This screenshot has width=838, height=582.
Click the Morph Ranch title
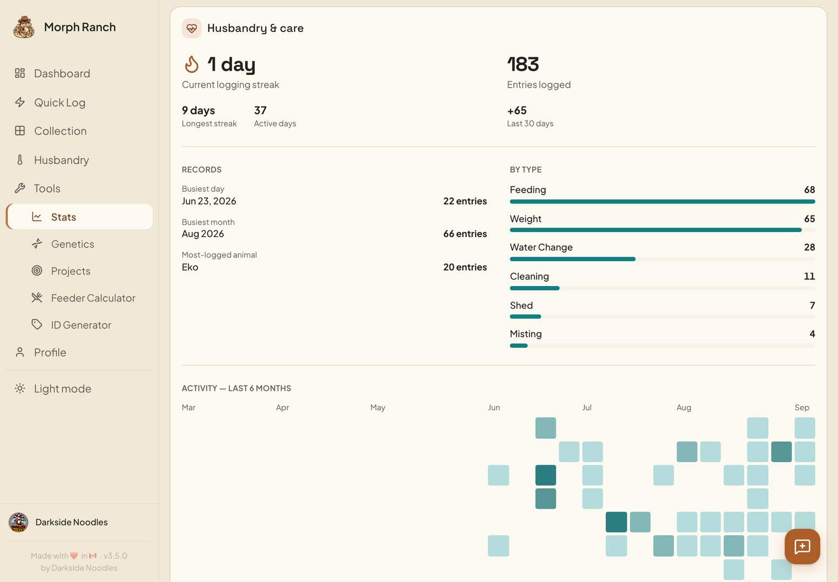tap(80, 27)
